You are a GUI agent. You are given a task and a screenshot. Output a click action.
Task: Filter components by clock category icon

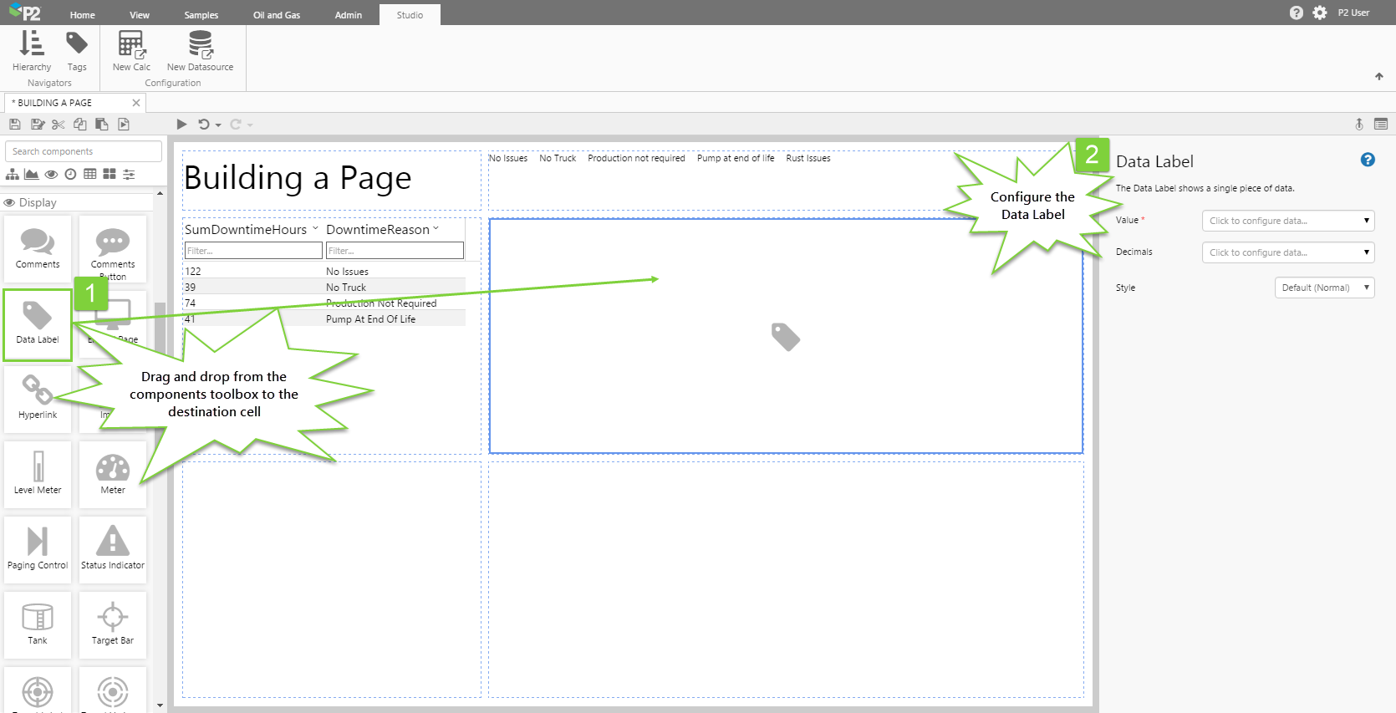[71, 174]
